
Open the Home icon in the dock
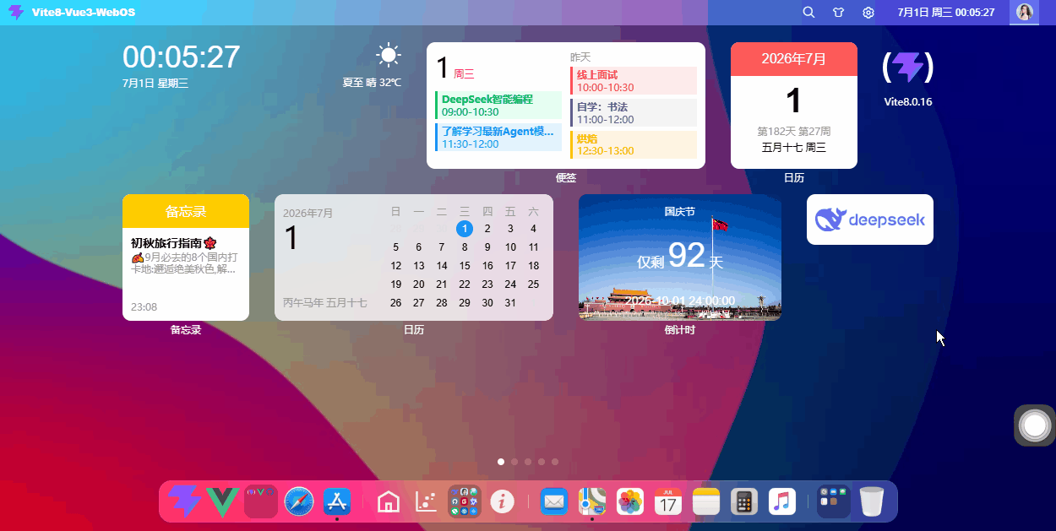click(x=389, y=501)
